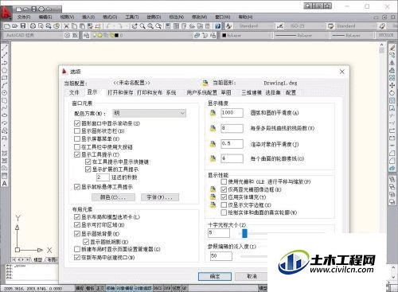Image resolution: width=398 pixels, height=292 pixels.
Task: Click the 十字光标大小 slider handle
Action: pyautogui.click(x=244, y=233)
